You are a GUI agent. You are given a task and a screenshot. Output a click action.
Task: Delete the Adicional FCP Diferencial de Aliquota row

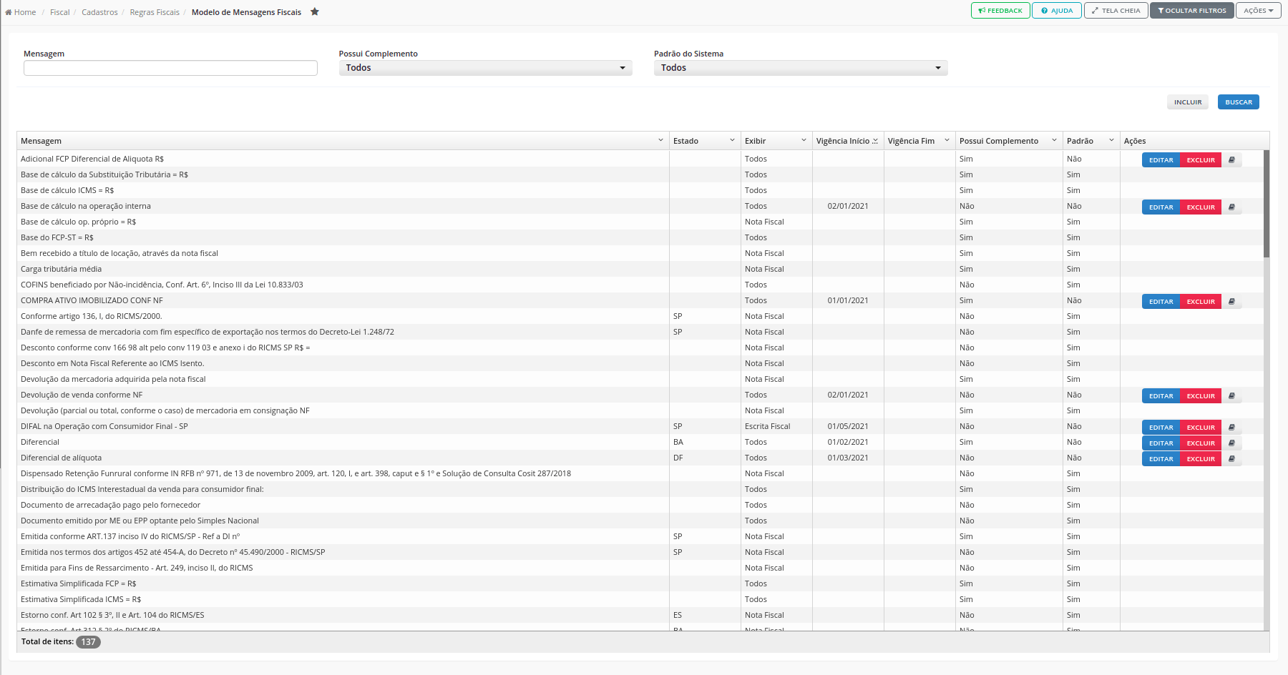[1201, 160]
